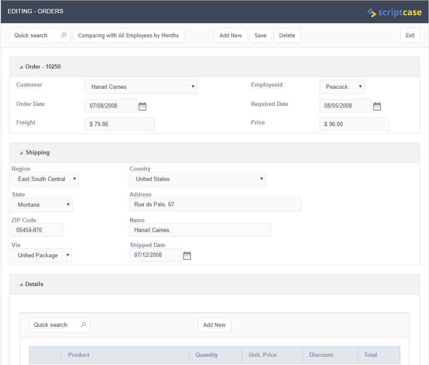
Task: Click the Scriptcase logo
Action: coord(394,12)
